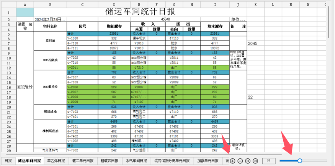The height and width of the screenshot is (166, 335).
Task: Jump to the first sheet tab icon
Action: pyautogui.click(x=248, y=161)
